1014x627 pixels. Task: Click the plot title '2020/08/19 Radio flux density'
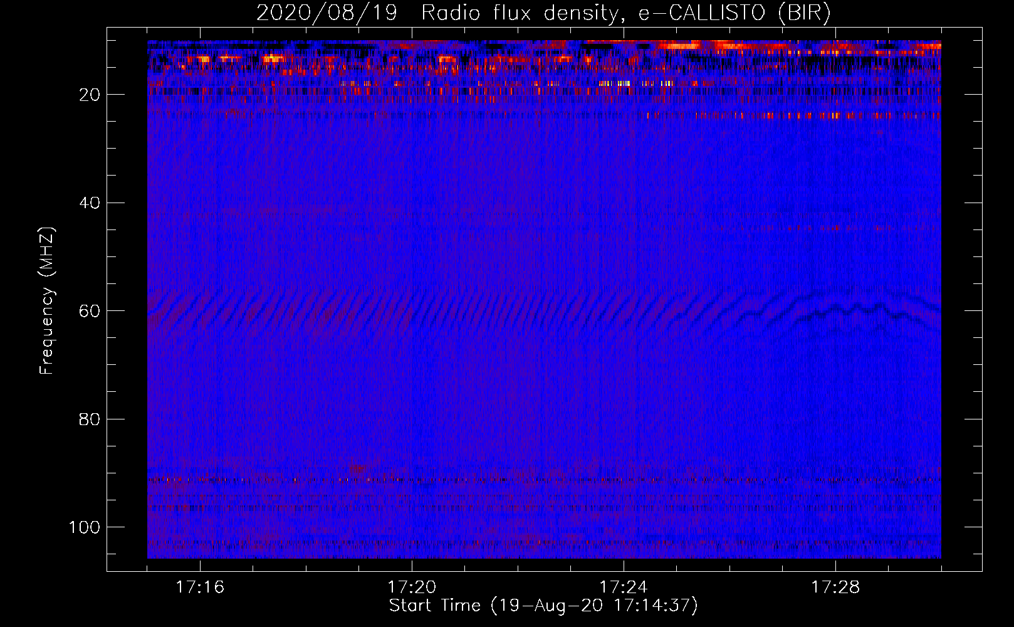pyautogui.click(x=544, y=13)
